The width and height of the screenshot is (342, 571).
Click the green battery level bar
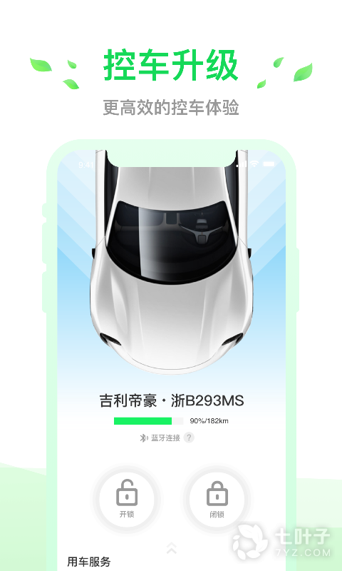(142, 421)
